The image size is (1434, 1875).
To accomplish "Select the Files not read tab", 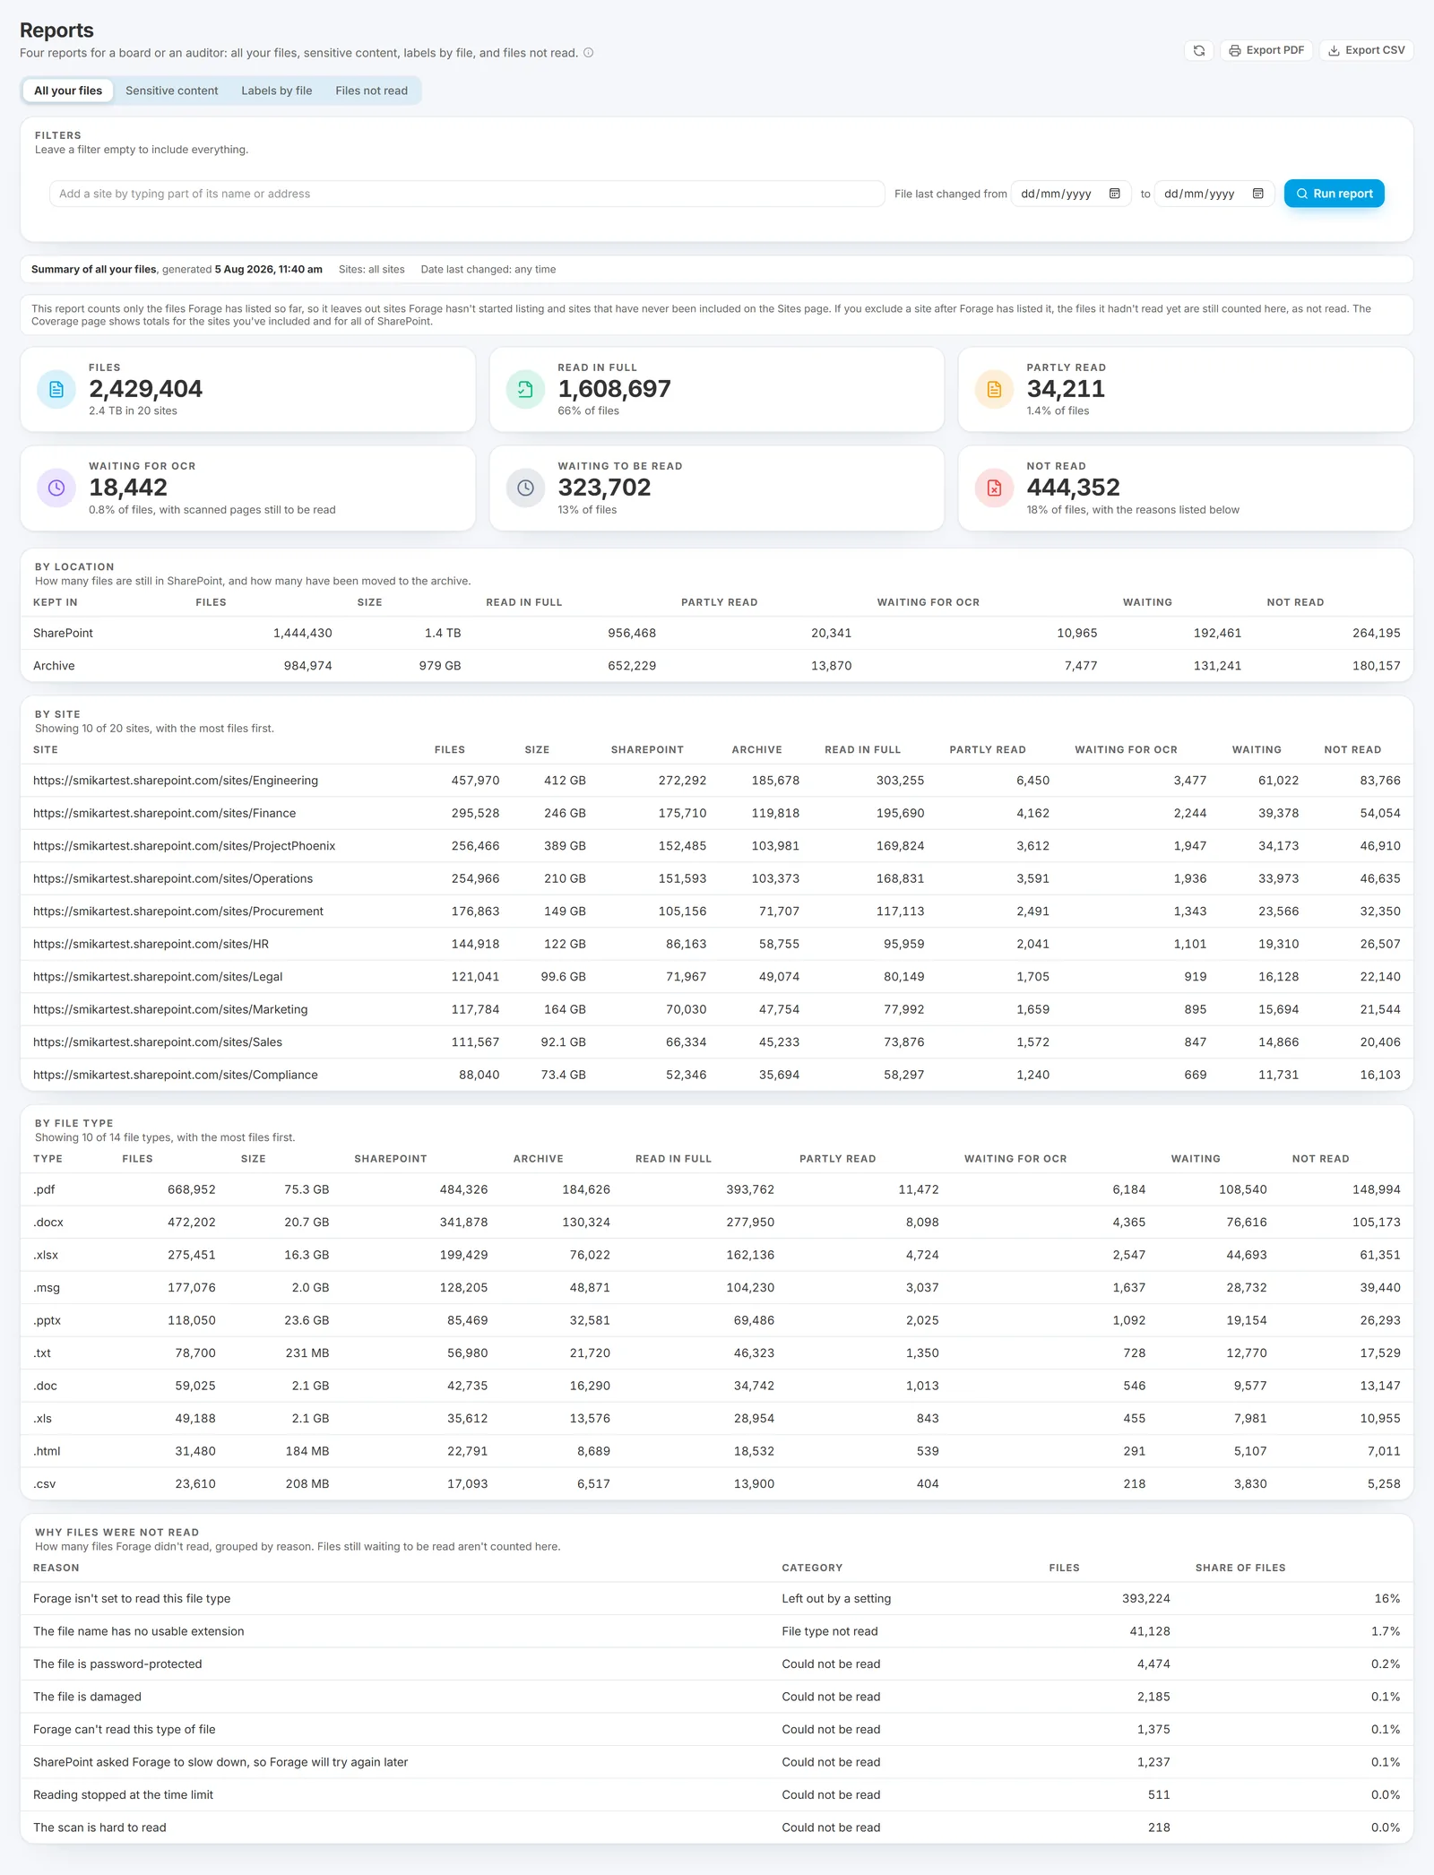I will tap(371, 91).
